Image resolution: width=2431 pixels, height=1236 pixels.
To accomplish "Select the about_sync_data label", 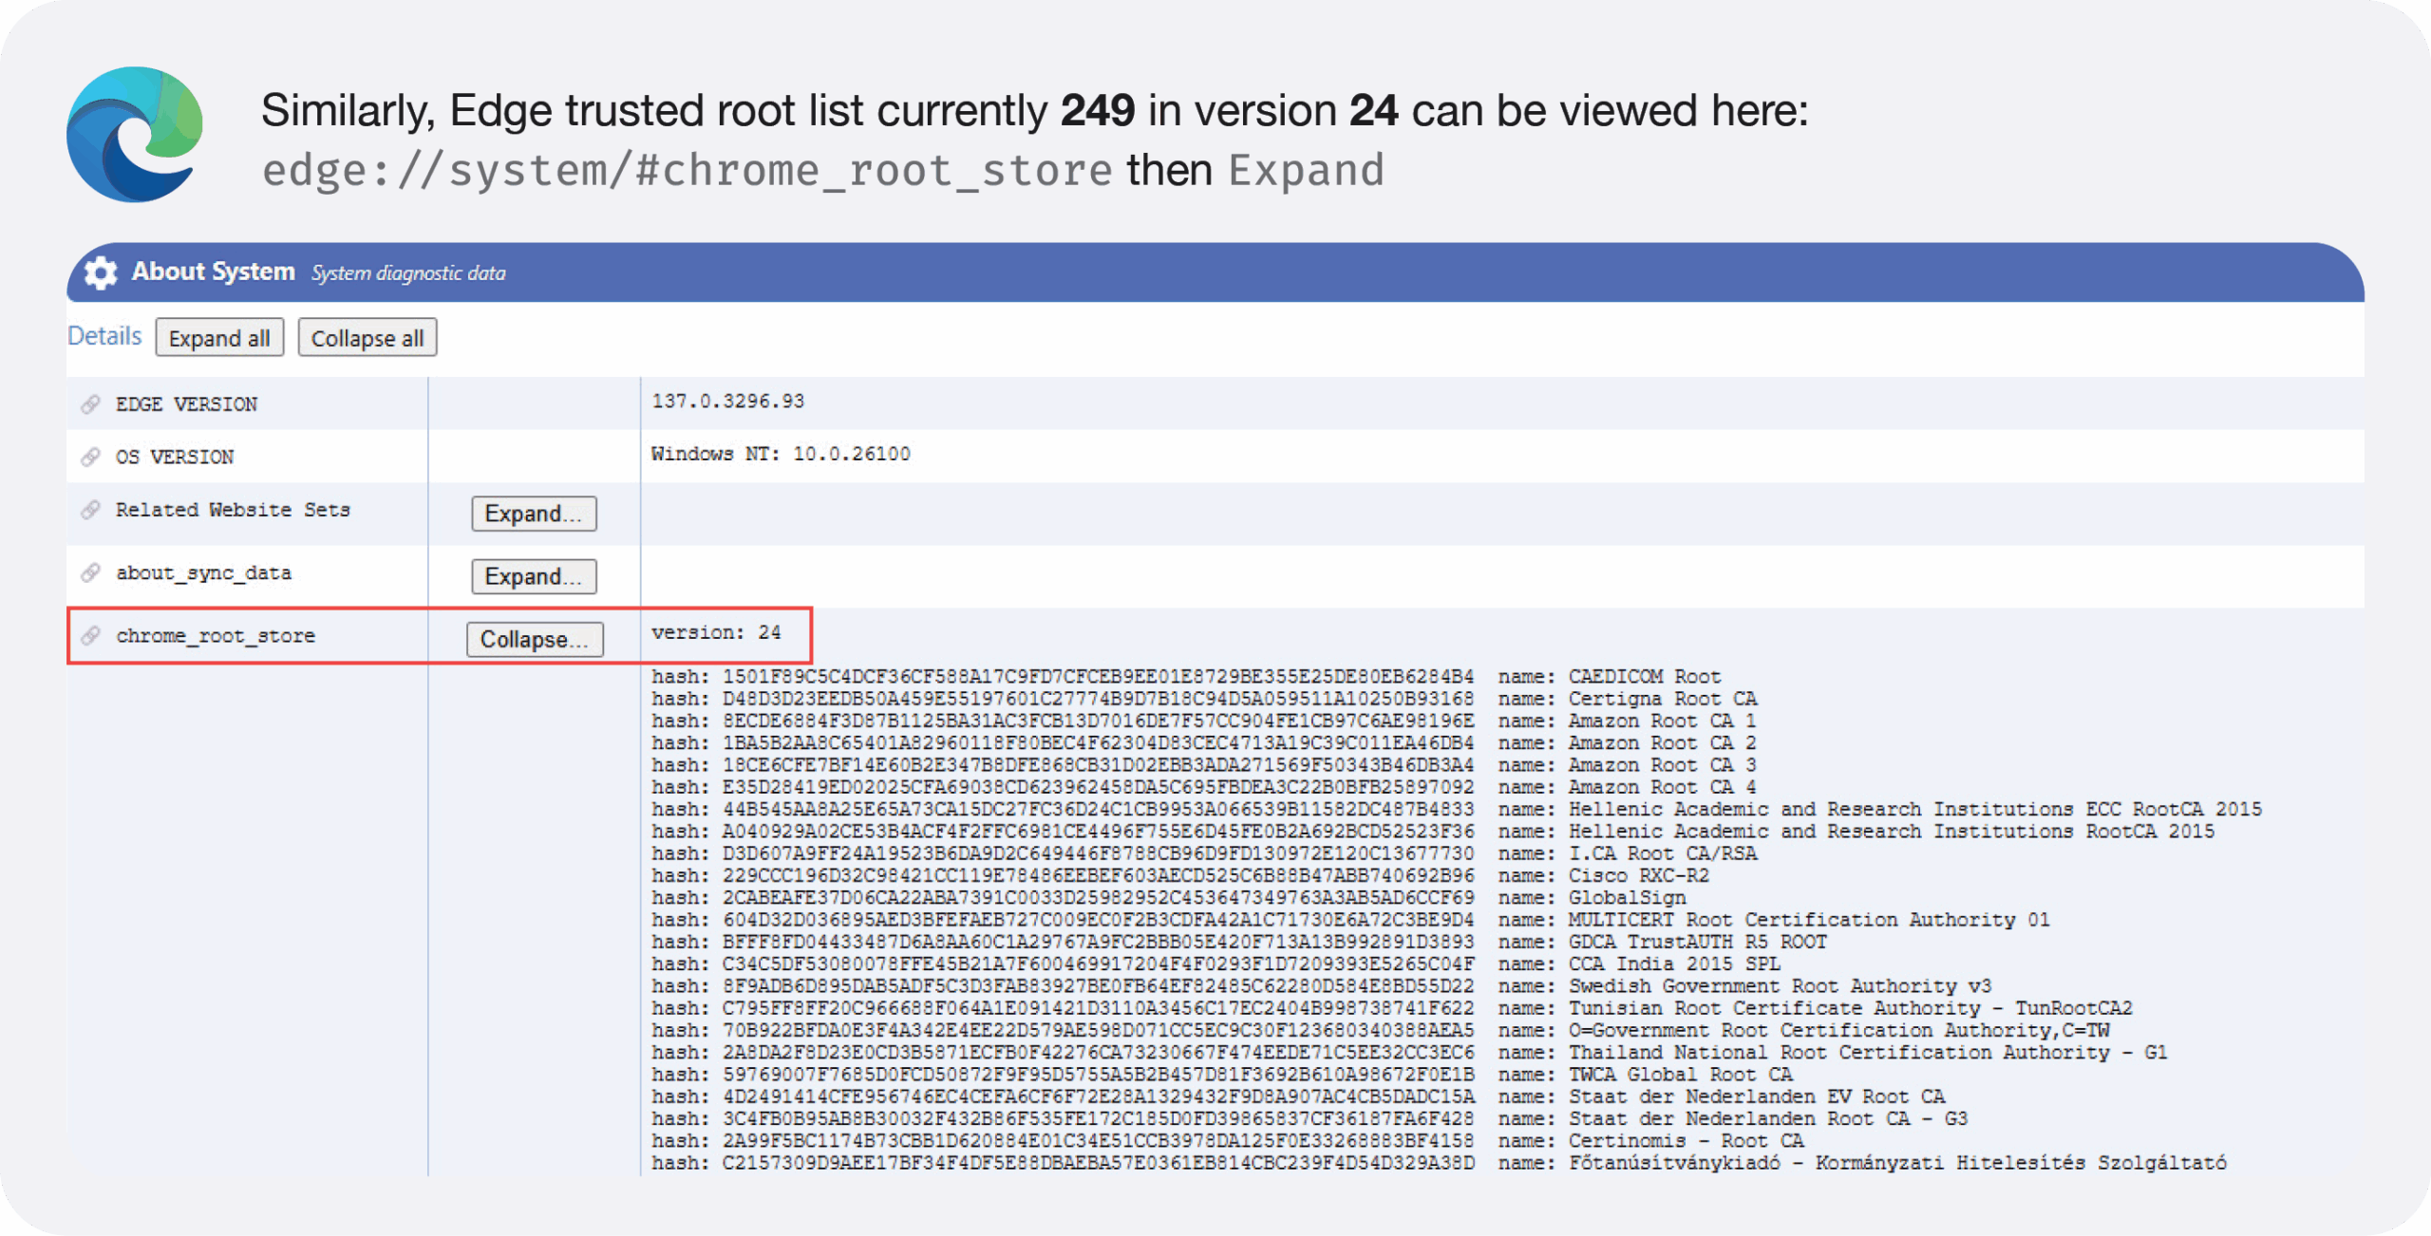I will tap(203, 572).
